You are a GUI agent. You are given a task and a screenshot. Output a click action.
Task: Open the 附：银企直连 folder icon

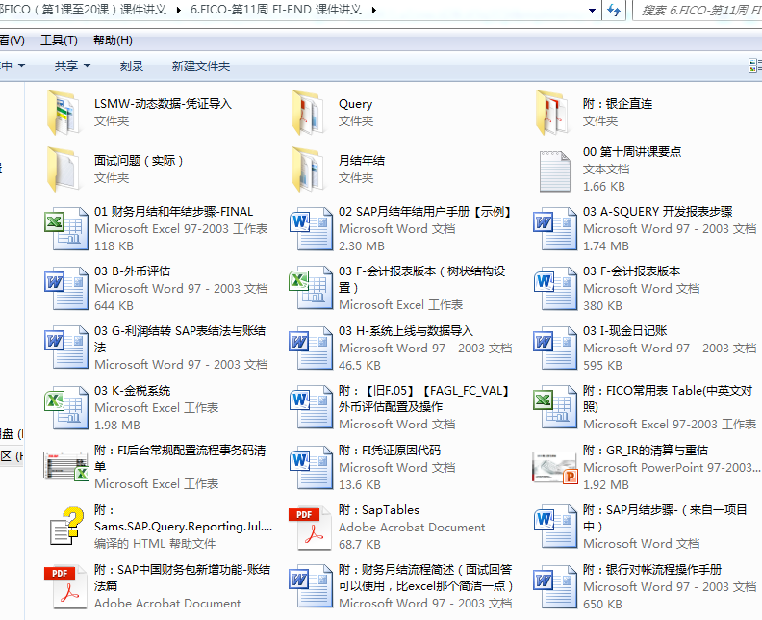pyautogui.click(x=553, y=113)
